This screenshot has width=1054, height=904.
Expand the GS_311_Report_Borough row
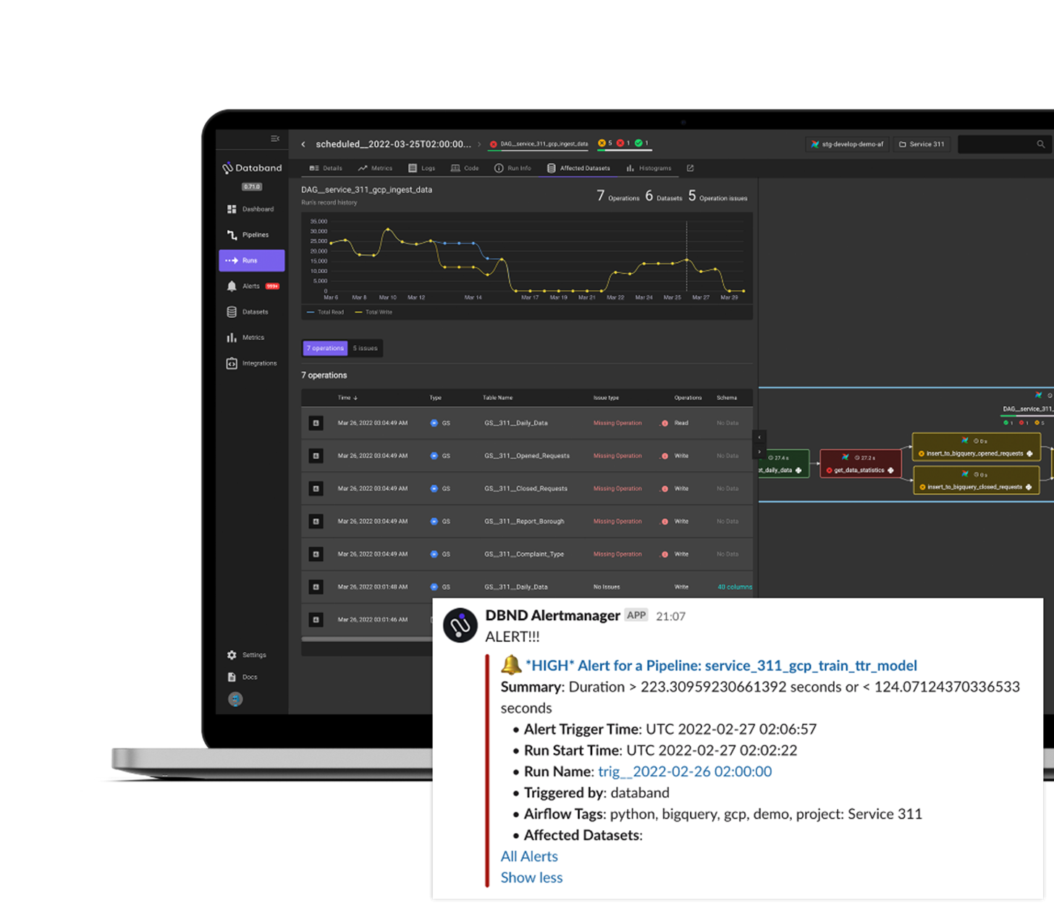pyautogui.click(x=316, y=521)
